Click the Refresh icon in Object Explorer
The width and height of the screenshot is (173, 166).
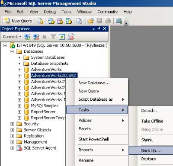tap(62, 37)
